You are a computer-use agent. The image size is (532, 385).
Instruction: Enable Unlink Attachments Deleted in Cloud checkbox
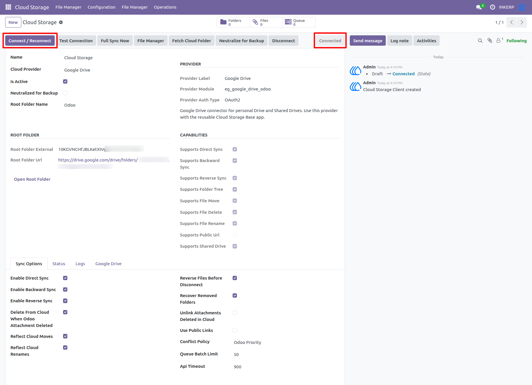pos(235,313)
